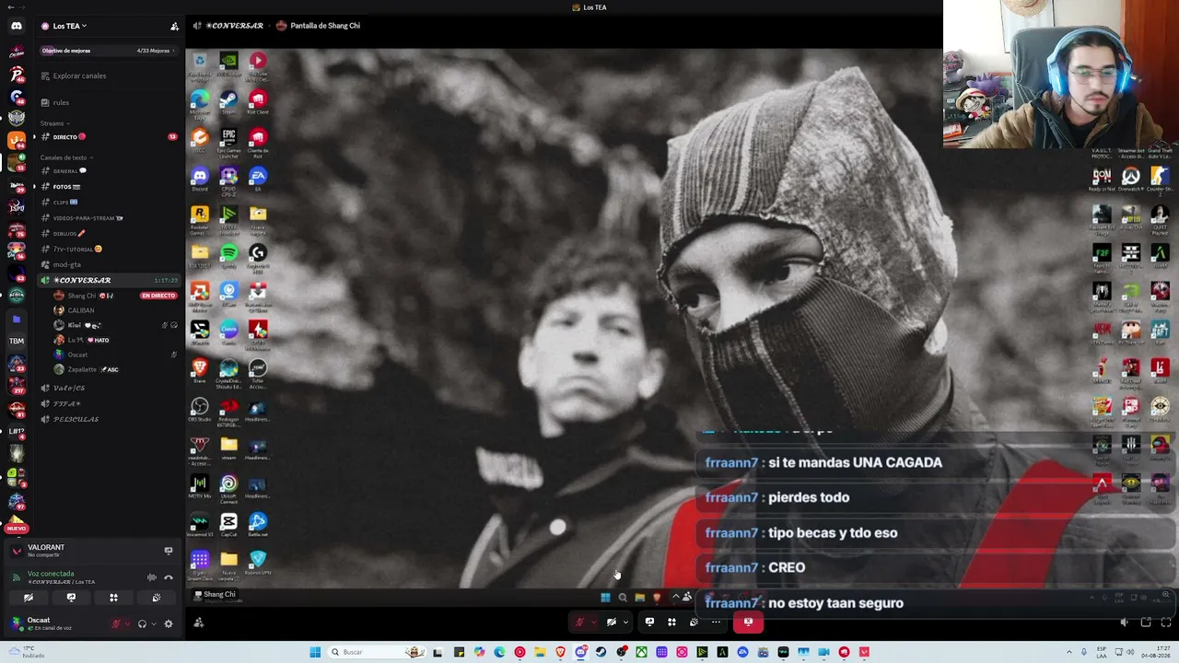
Task: Open soundboard from call controls bar
Action: tap(694, 622)
